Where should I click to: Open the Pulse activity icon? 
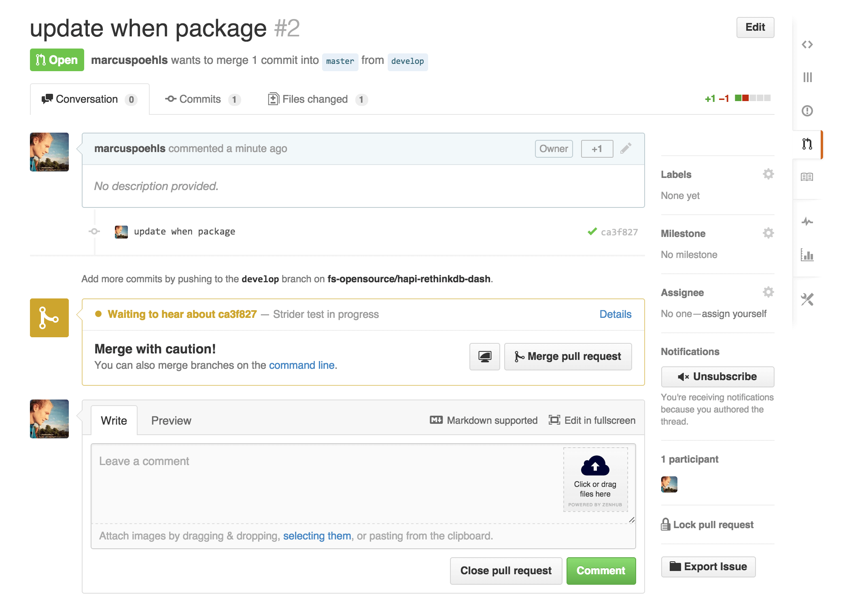coord(807,222)
